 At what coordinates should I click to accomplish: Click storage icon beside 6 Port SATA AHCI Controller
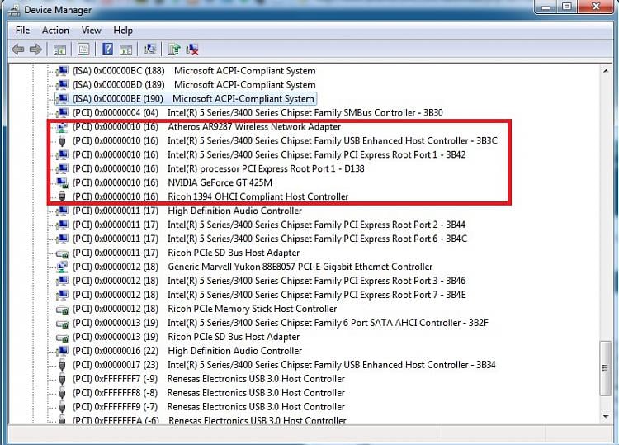(x=63, y=324)
